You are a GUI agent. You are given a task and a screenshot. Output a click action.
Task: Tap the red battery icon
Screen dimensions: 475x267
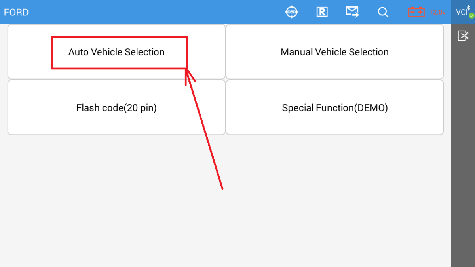pyautogui.click(x=416, y=12)
